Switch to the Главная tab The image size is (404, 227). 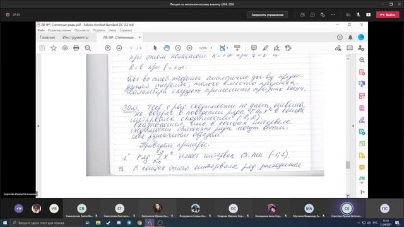point(47,38)
